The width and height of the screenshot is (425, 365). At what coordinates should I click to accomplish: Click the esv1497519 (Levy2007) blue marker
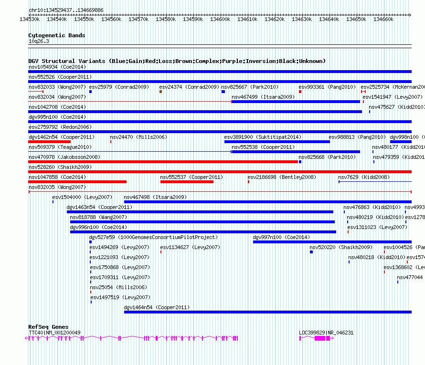(x=91, y=302)
